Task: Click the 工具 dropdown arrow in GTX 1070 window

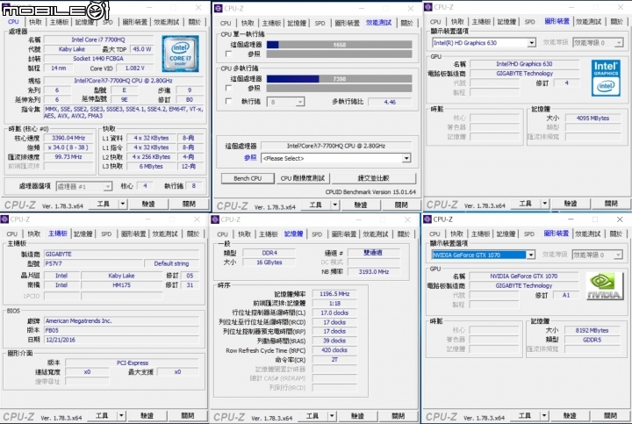Action: click(x=544, y=415)
